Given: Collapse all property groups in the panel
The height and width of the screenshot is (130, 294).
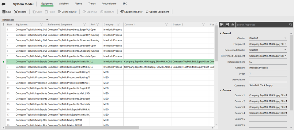Looking at the screenshot, I should pos(227,24).
